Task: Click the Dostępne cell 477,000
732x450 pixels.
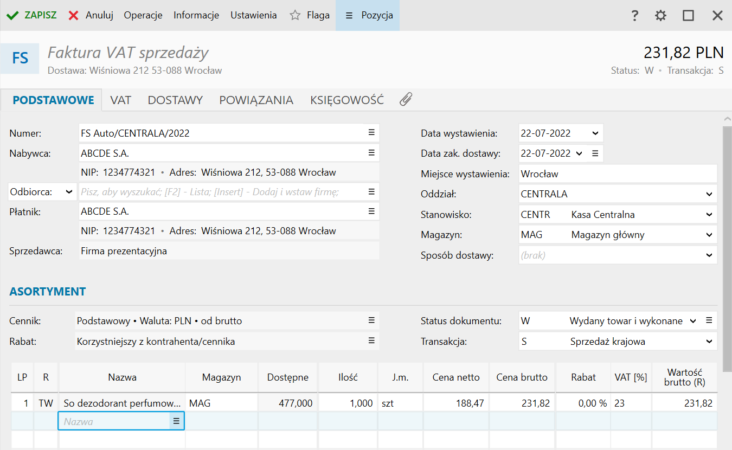Action: (x=288, y=403)
